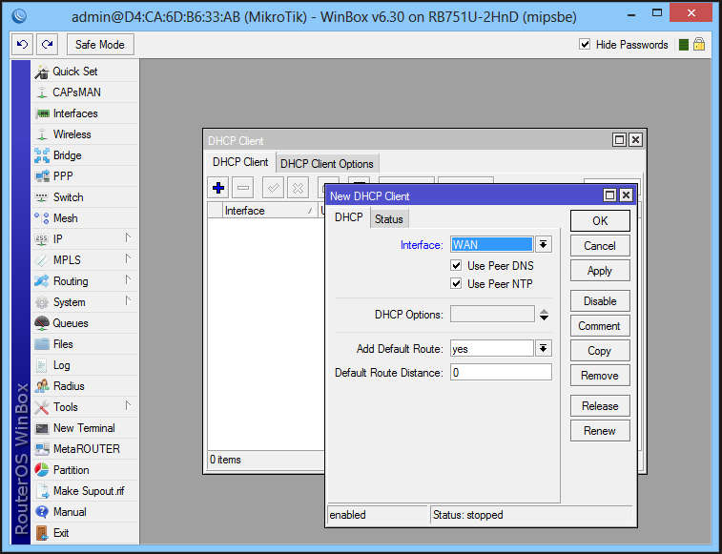Open the Manual icon
Screen dimensions: 722x554
coord(42,512)
